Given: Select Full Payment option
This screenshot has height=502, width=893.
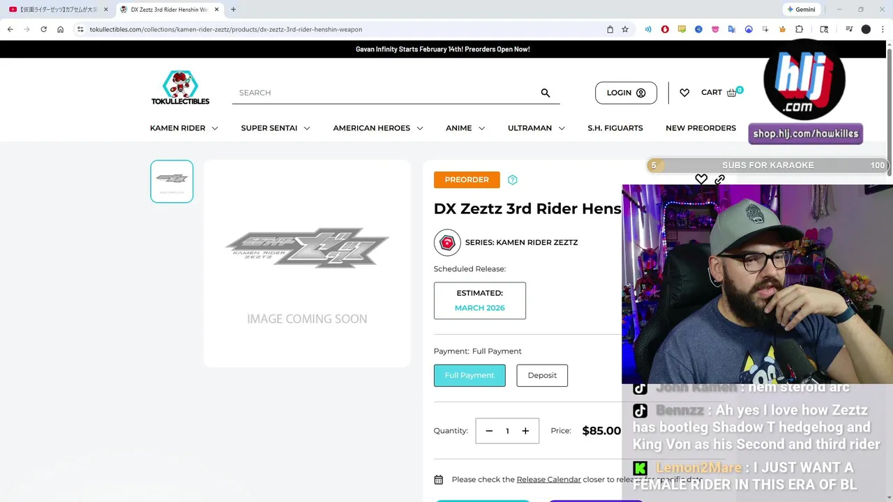Looking at the screenshot, I should coord(470,375).
